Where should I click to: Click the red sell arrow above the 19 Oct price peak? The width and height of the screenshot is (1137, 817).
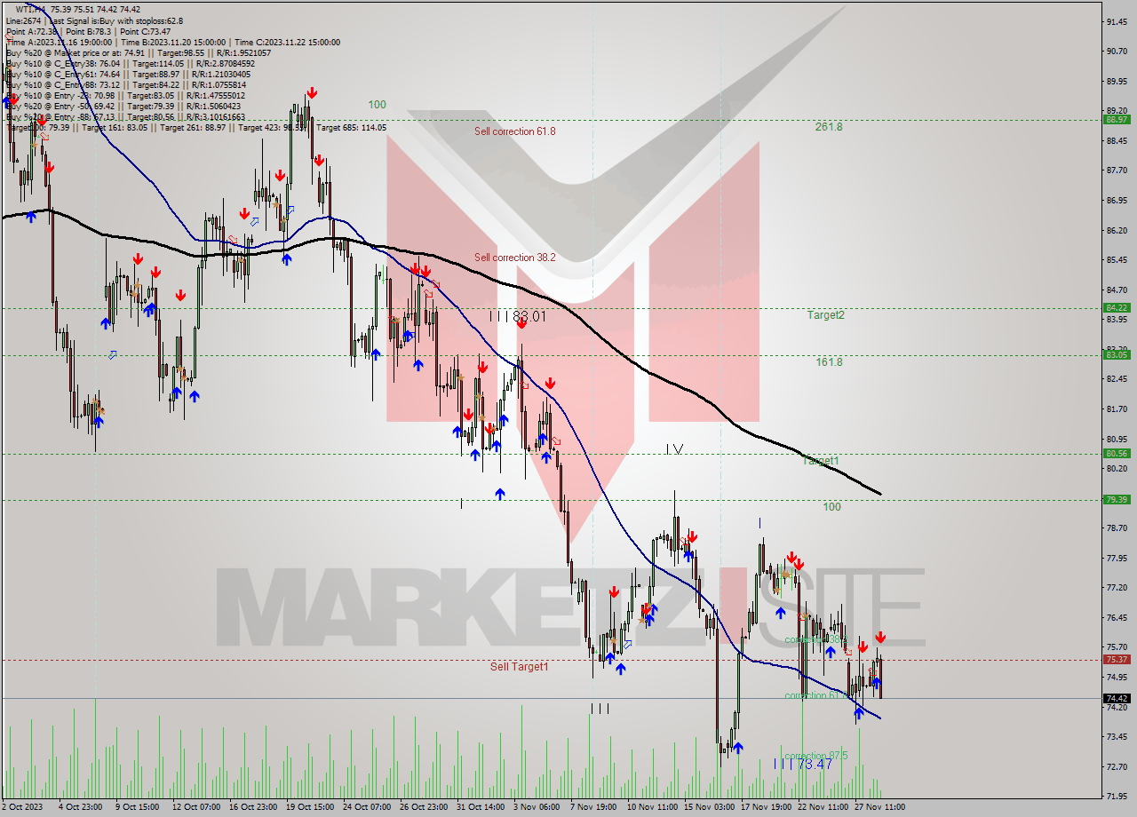point(312,92)
